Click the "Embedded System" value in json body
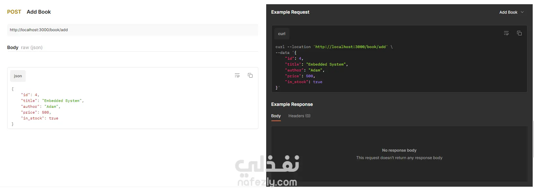534x188 pixels. tap(63, 101)
